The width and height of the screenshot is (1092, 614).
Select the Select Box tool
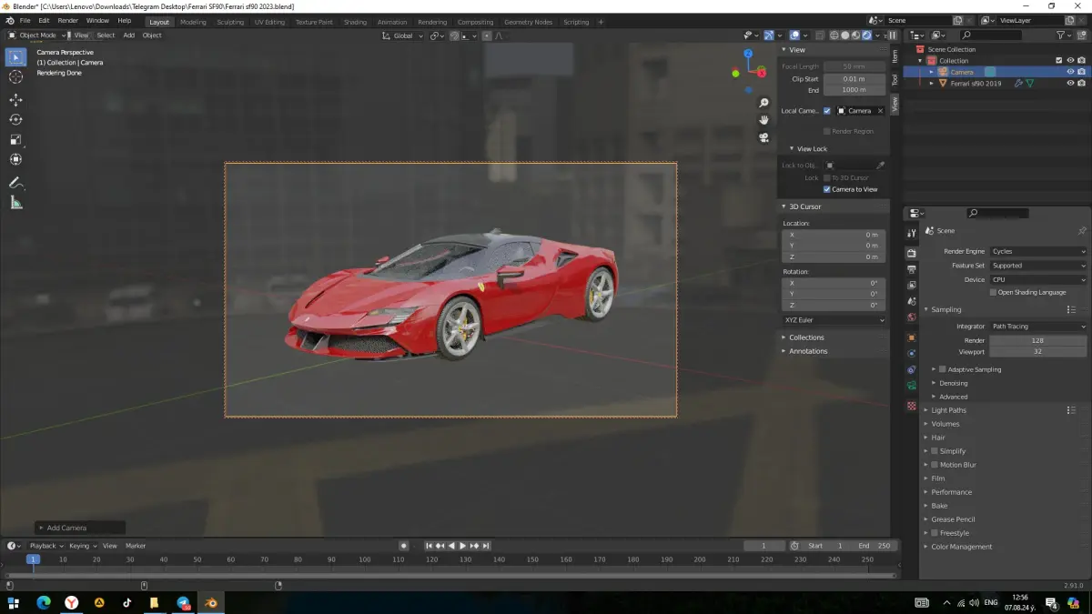pos(15,57)
